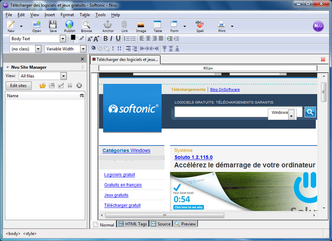Screen dimensions: 332x241
Task: Open the dropdown arrow next to New
Action: (x=21, y=26)
